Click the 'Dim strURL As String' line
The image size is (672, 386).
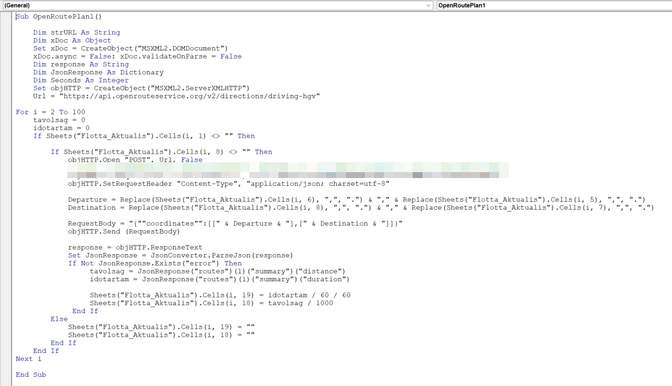coord(77,33)
